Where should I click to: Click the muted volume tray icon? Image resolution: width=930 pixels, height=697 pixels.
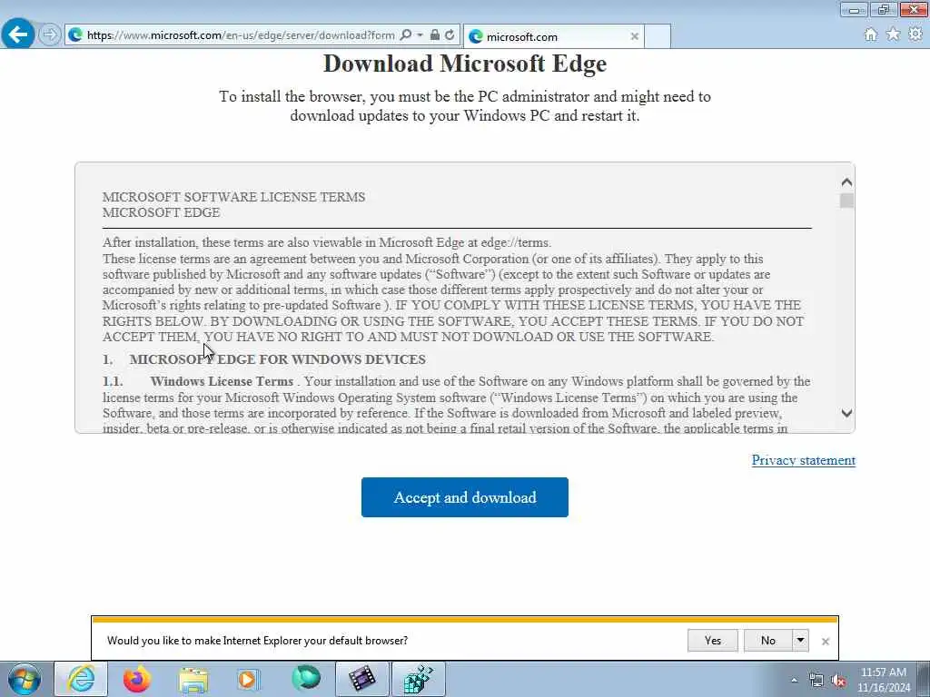(x=838, y=681)
